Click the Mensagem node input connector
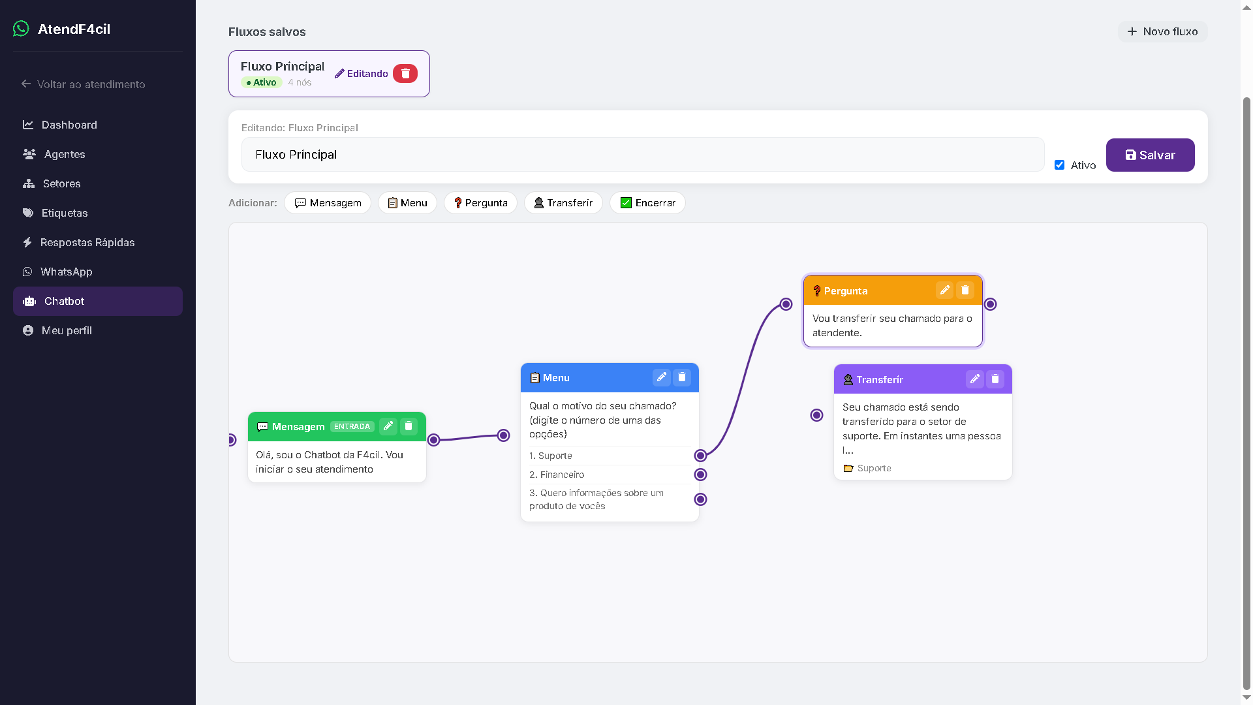The image size is (1253, 705). 232,440
